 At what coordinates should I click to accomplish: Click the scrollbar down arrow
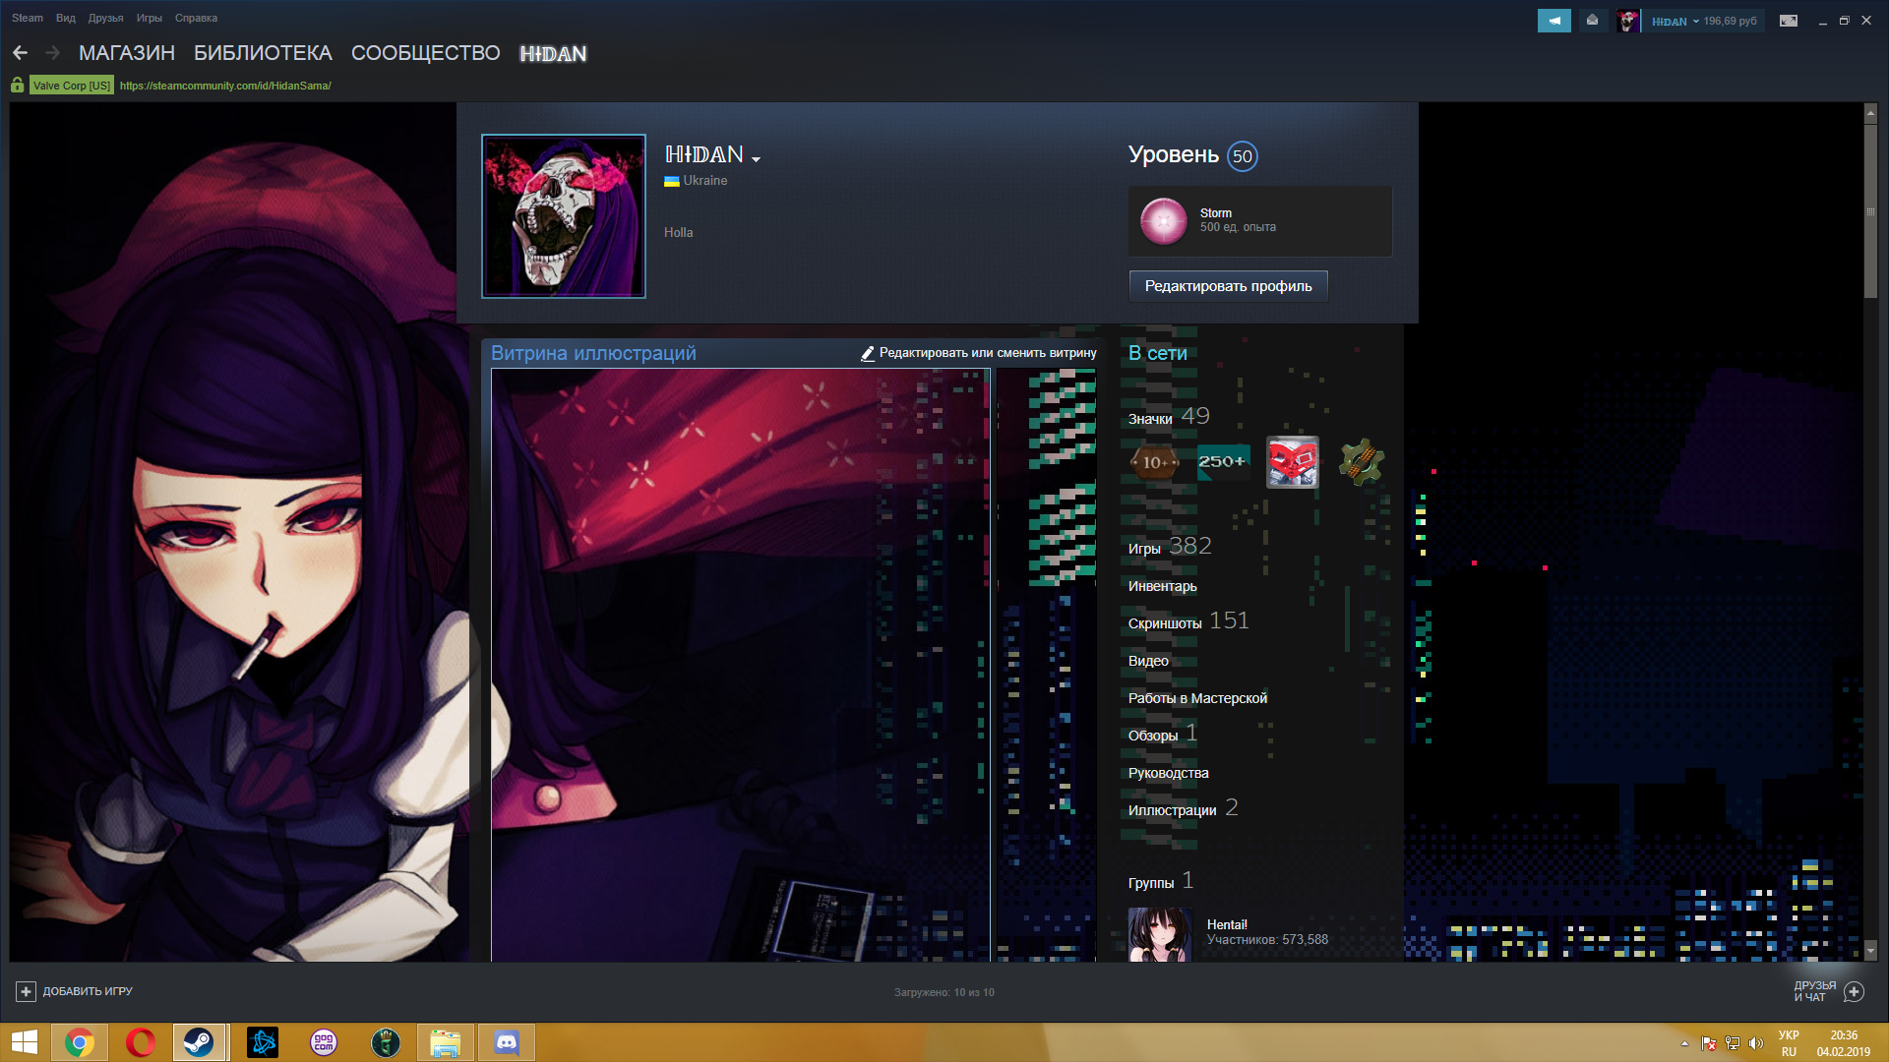click(1870, 952)
